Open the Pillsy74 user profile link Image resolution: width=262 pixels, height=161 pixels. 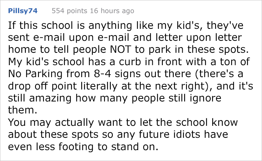(22, 11)
